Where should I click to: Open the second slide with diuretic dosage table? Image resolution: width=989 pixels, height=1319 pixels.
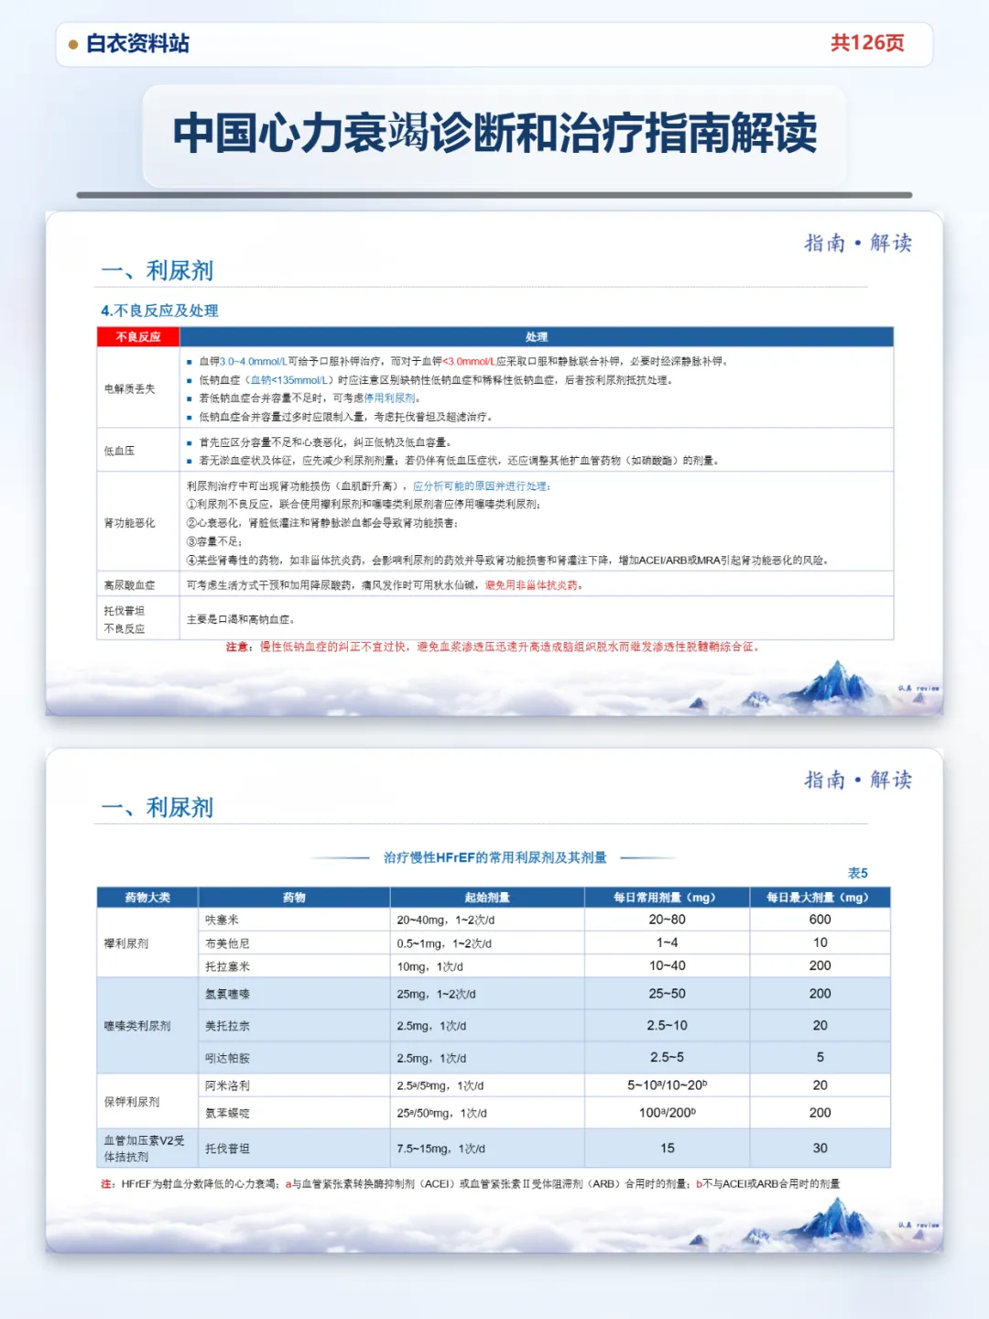coord(494,1000)
